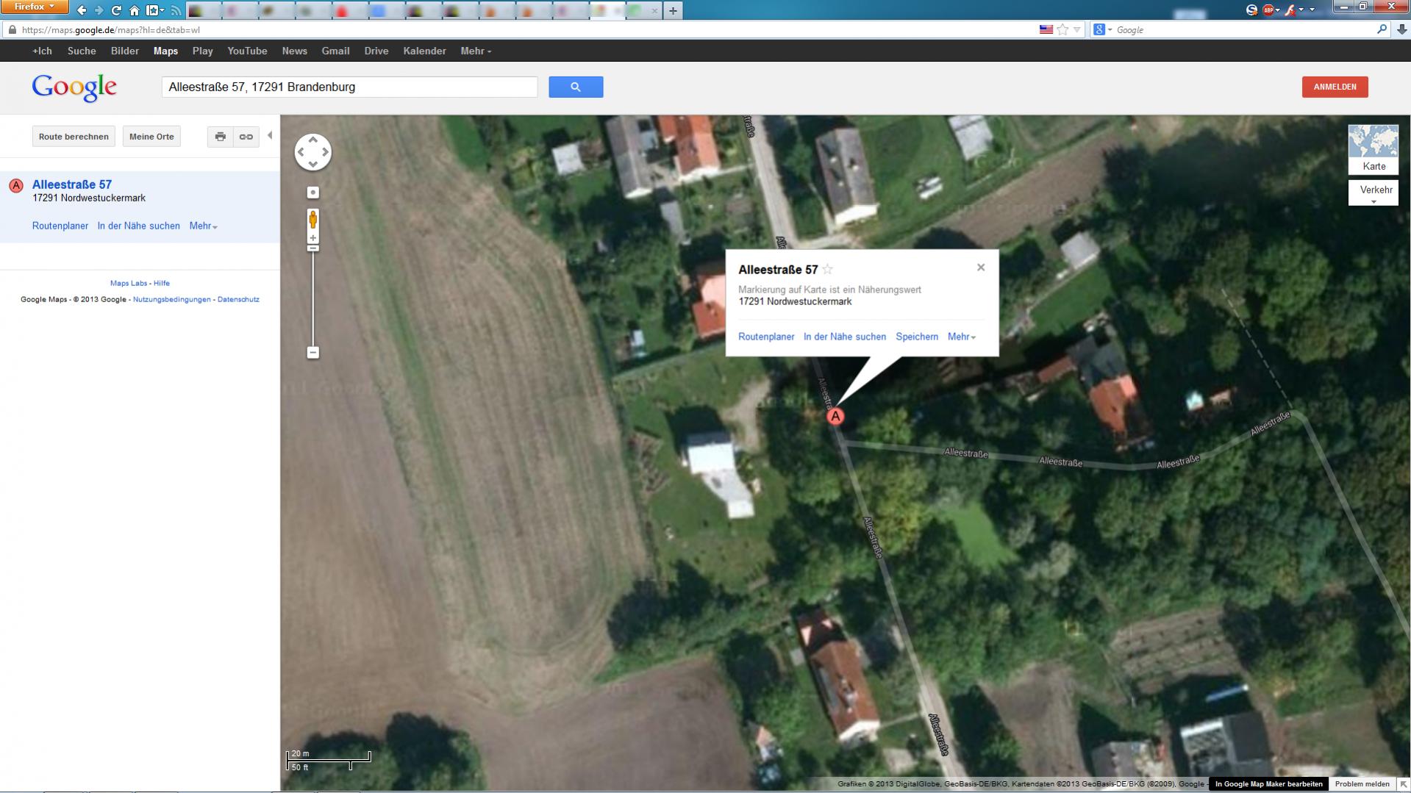Star the Alleestraße 57 location in popup
Screen dimensions: 1411x793
click(x=828, y=269)
